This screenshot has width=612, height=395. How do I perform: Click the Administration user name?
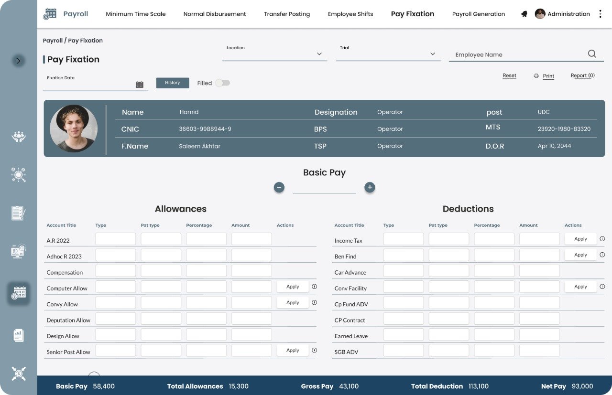click(568, 14)
